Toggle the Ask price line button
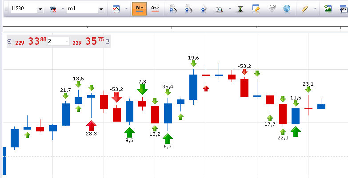 [155, 8]
